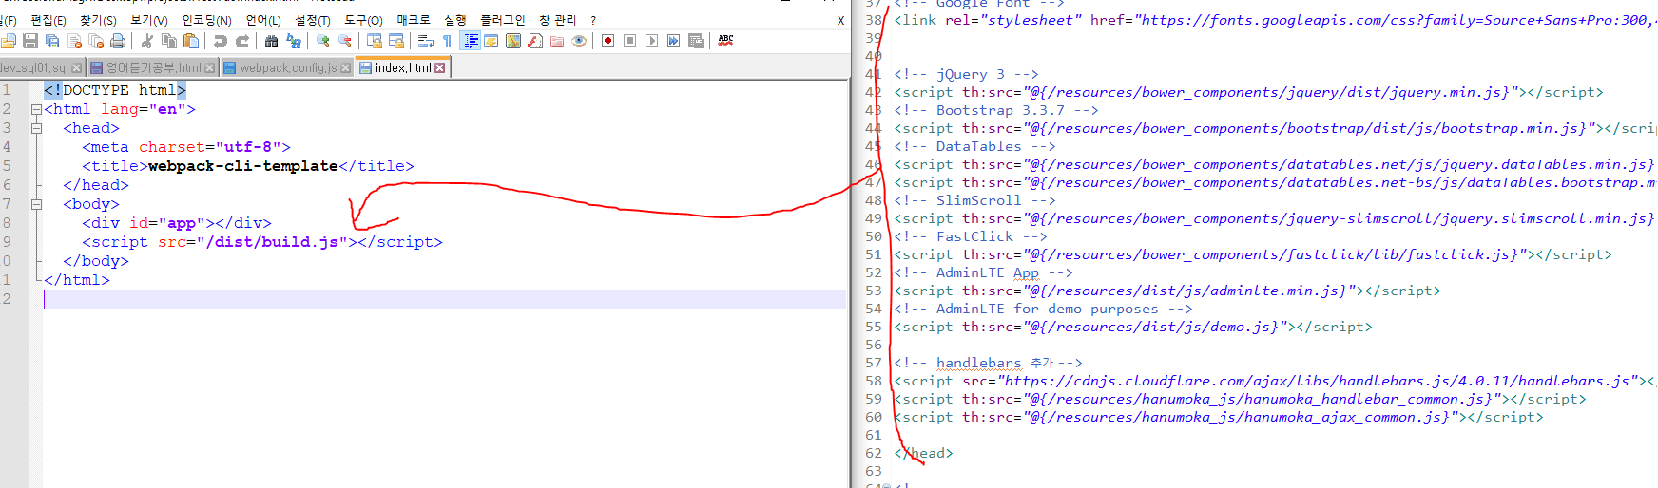Click the Open file toolbar icon
The width and height of the screenshot is (1658, 488).
9,41
